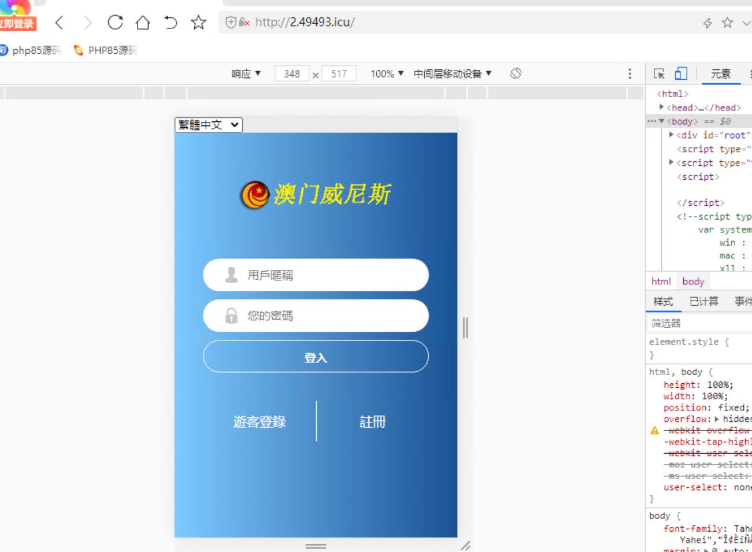The height and width of the screenshot is (552, 752).
Task: Reload the page with refresh icon
Action: (x=115, y=23)
